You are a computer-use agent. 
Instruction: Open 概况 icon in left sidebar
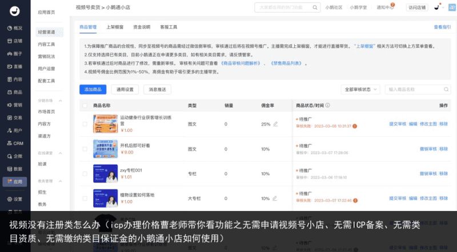pos(10,29)
